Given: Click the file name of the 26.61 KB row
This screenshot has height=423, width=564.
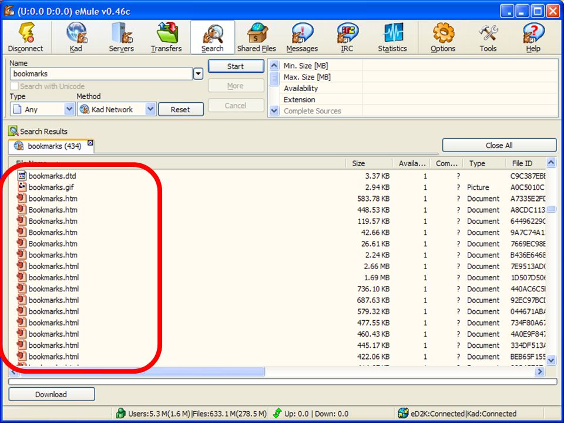Looking at the screenshot, I should pos(53,243).
